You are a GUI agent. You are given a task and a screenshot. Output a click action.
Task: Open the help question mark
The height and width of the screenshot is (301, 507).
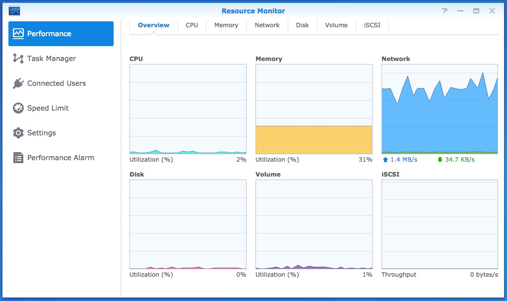click(x=444, y=10)
